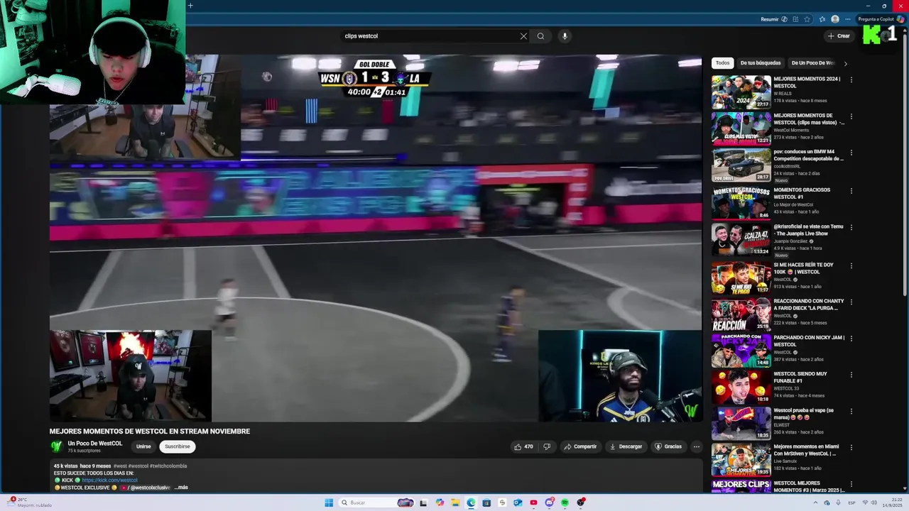Open Edge settings and more menu
This screenshot has width=909, height=511.
[847, 19]
